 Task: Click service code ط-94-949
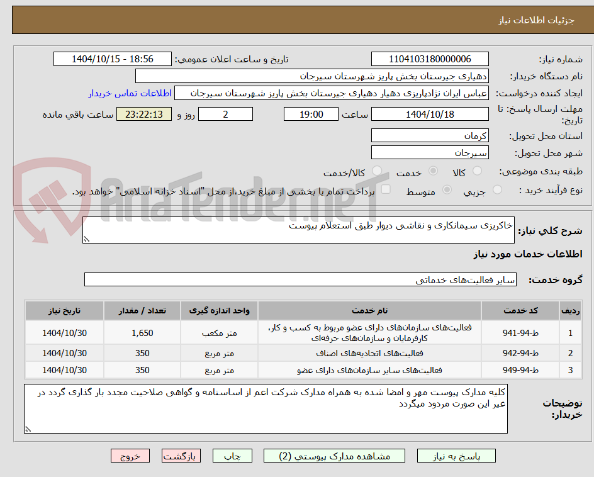(520, 370)
